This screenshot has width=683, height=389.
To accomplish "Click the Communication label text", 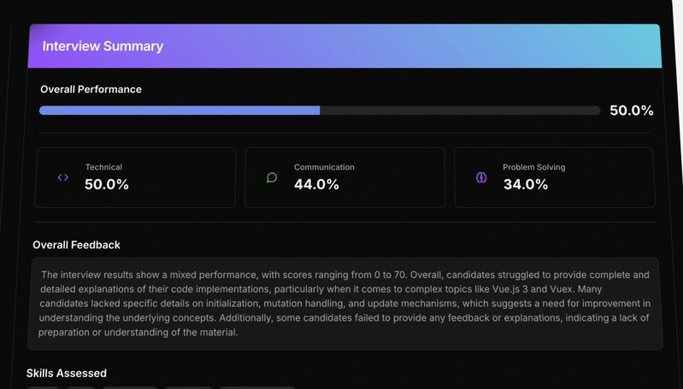I will pos(324,167).
